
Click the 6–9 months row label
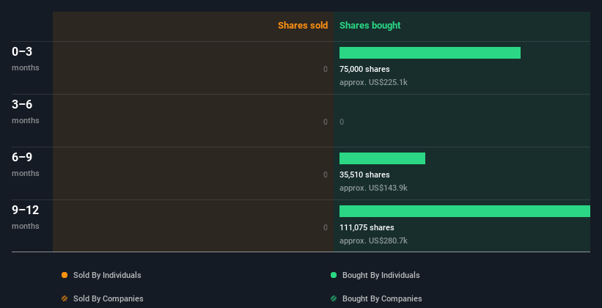(x=26, y=164)
